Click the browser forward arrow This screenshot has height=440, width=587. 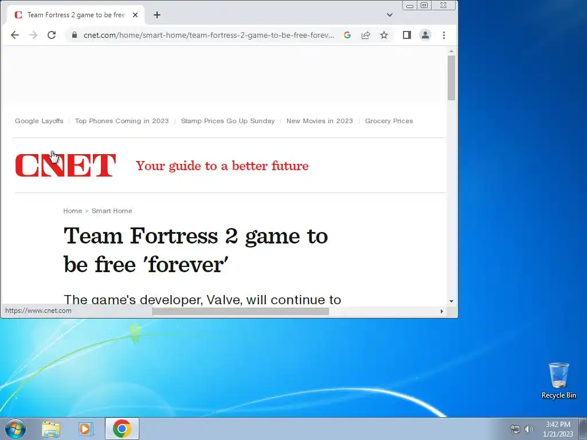(x=33, y=35)
